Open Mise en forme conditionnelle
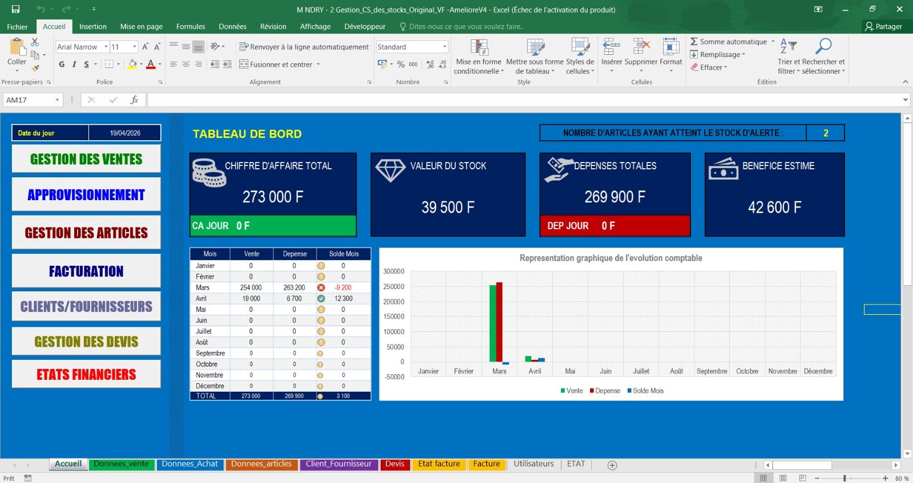The height and width of the screenshot is (483, 913). coord(479,56)
